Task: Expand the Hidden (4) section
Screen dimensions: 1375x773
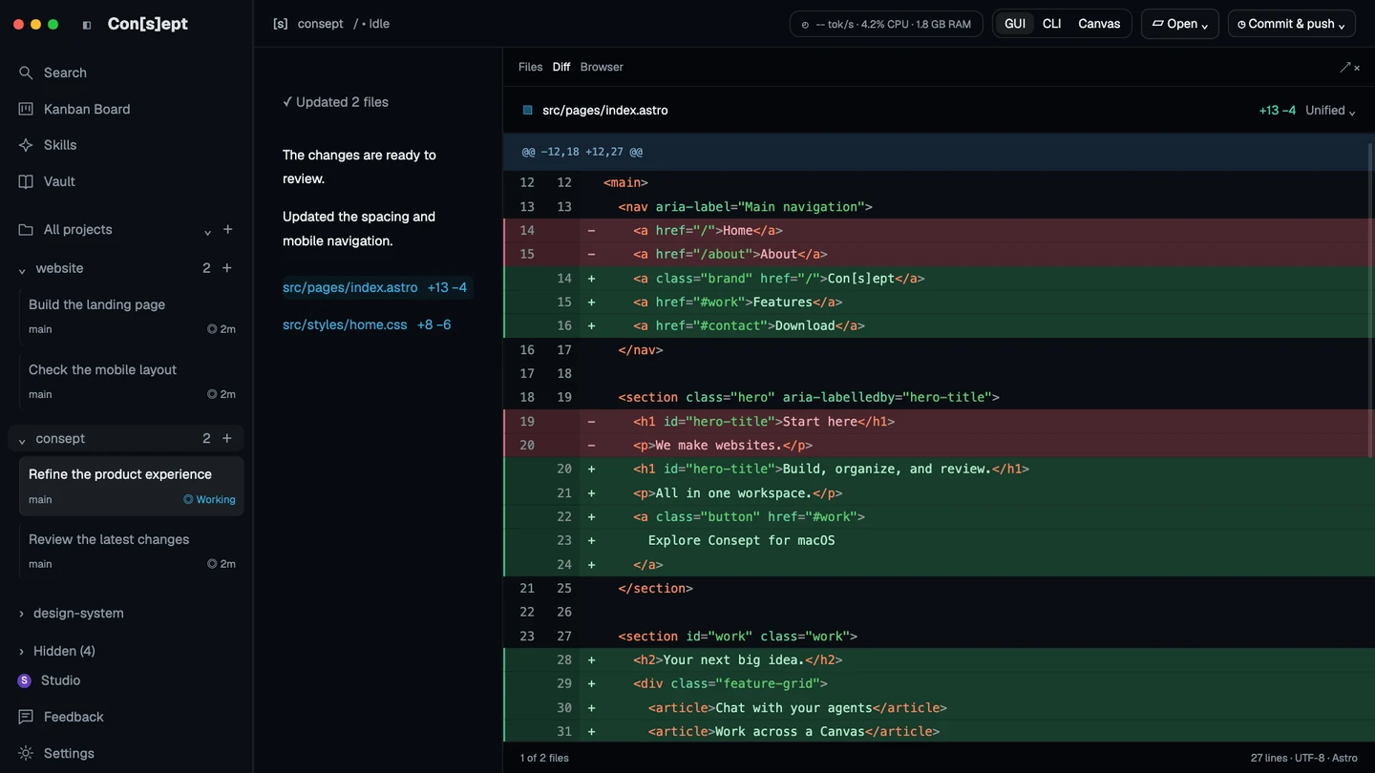Action: pos(21,652)
